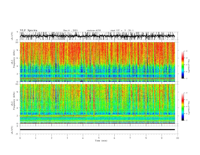Click the ch.1 color bar log(PSD) label
The image size is (200, 155).
coord(189,66)
